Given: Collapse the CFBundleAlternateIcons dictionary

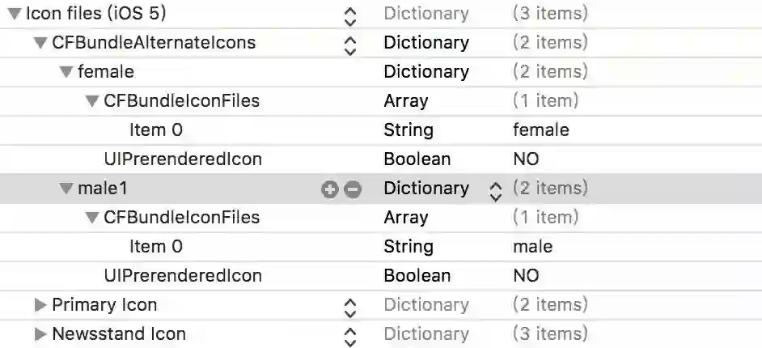Looking at the screenshot, I should coord(40,43).
